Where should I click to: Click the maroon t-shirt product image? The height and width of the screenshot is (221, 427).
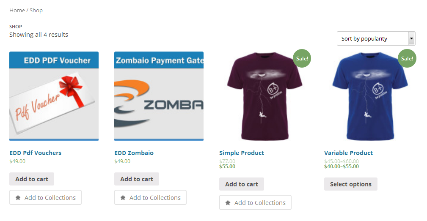[264, 96]
